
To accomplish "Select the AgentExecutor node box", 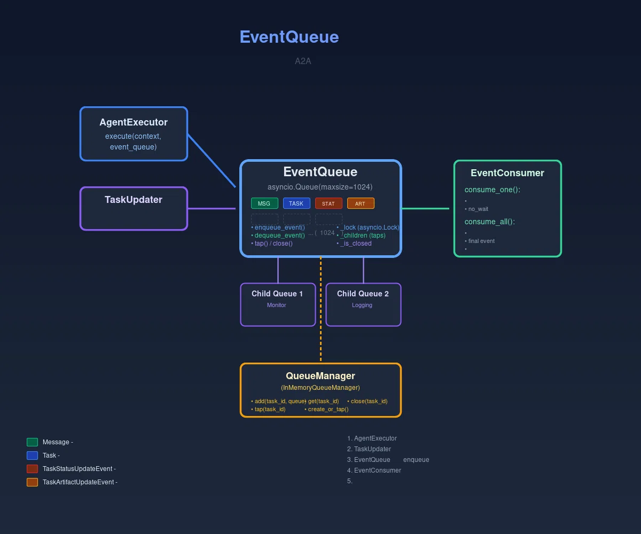I will 134,133.
